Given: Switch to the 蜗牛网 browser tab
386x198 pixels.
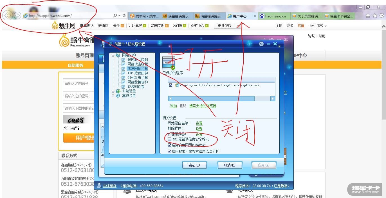Looking at the screenshot, I should (x=145, y=16).
